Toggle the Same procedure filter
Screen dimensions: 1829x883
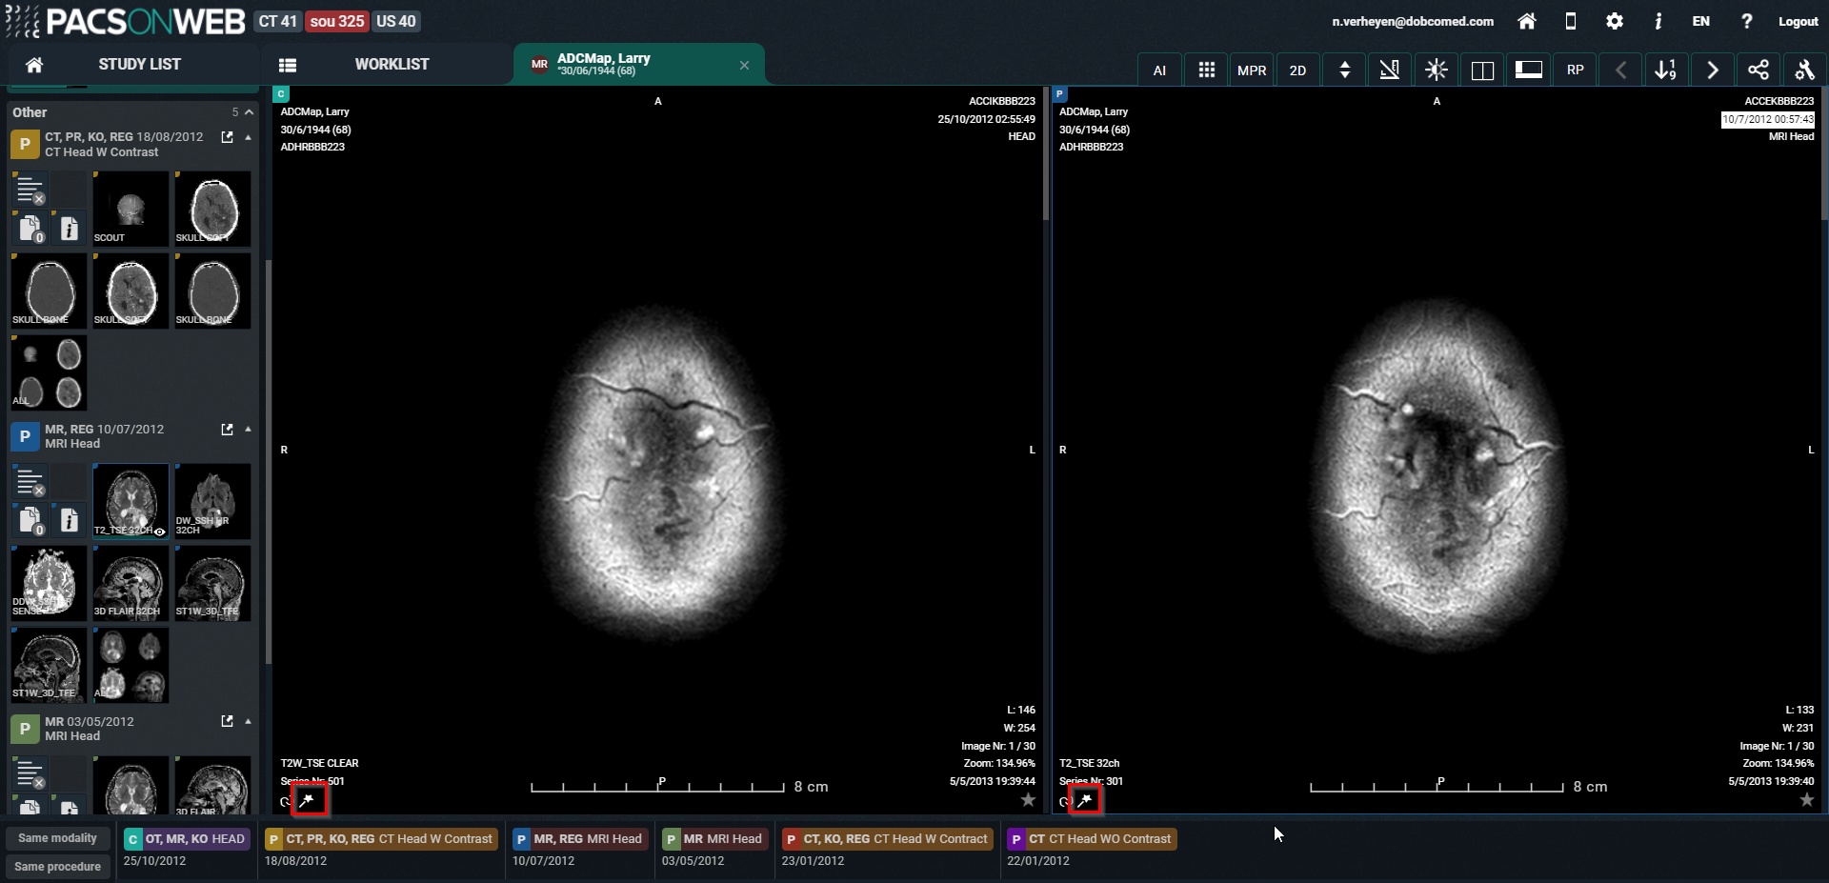pos(57,867)
